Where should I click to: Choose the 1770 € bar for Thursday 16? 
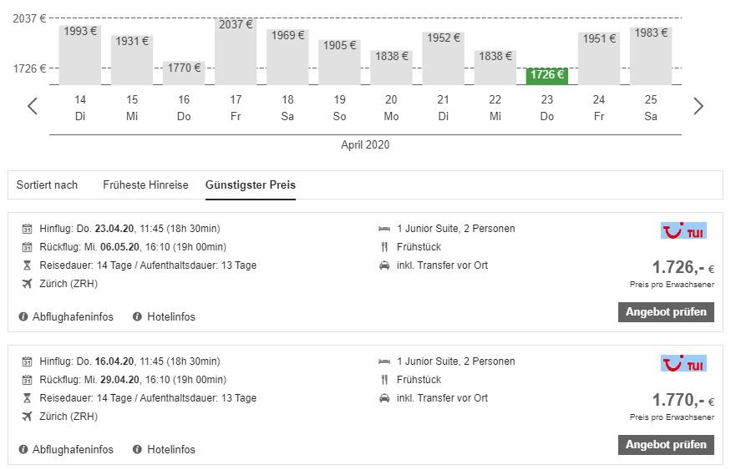pyautogui.click(x=184, y=72)
